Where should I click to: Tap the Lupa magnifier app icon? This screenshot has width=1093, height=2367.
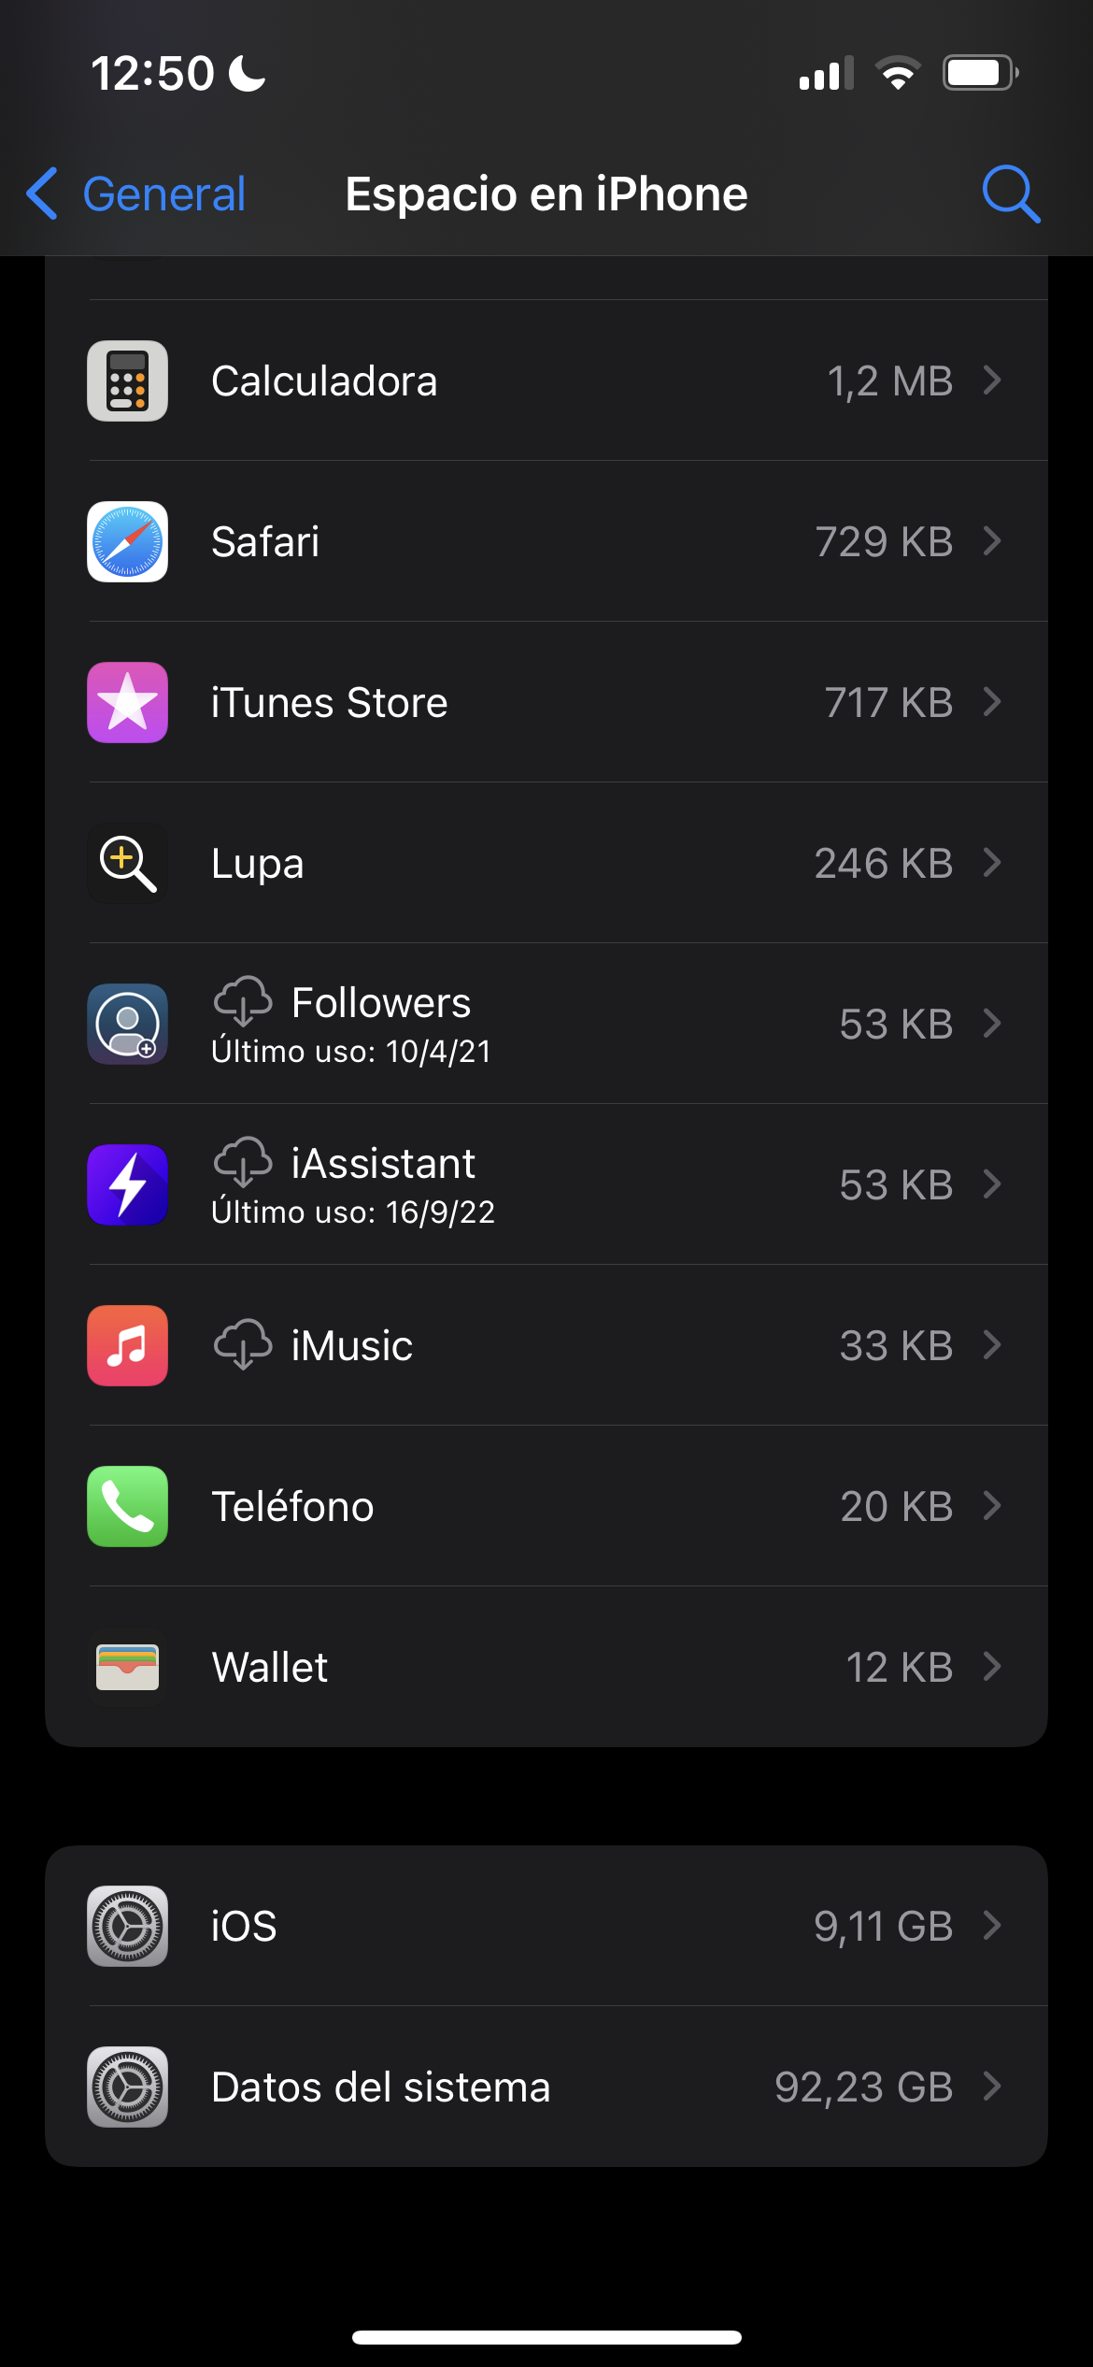click(128, 863)
